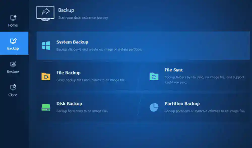Open the Home section icon

click(13, 18)
